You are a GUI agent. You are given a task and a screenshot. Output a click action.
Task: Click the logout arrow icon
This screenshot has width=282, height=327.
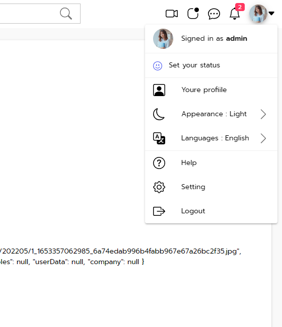[159, 211]
